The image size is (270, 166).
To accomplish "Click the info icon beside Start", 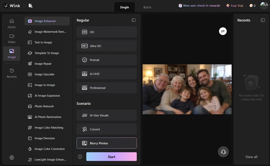I will [80, 156].
